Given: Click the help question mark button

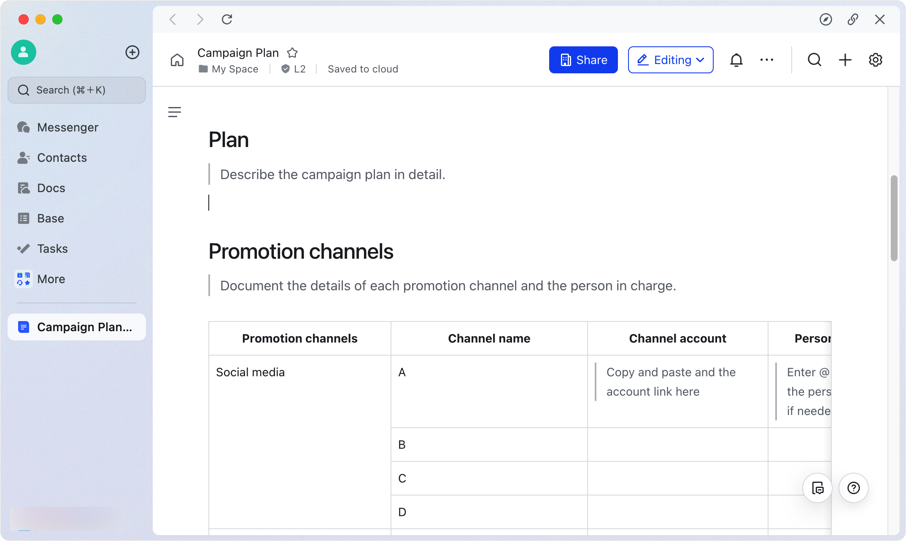Looking at the screenshot, I should [x=853, y=488].
